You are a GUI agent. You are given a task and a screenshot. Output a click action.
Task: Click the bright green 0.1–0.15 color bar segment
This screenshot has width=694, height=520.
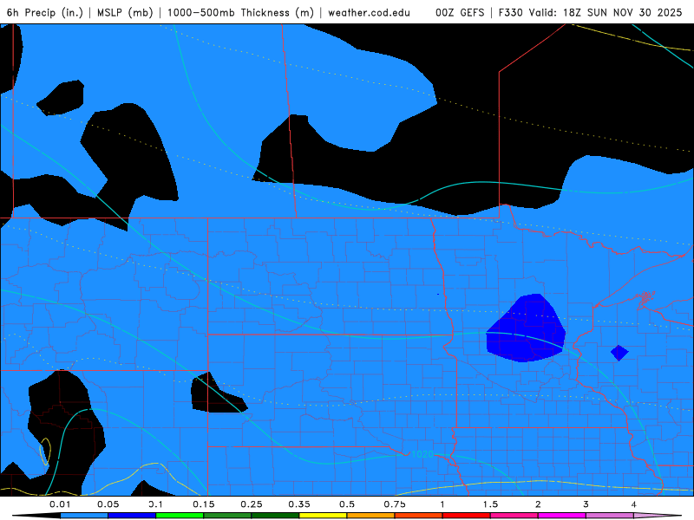coord(180,516)
